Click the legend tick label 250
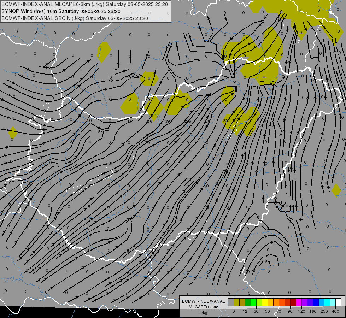The image size is (346, 318). point(324,311)
